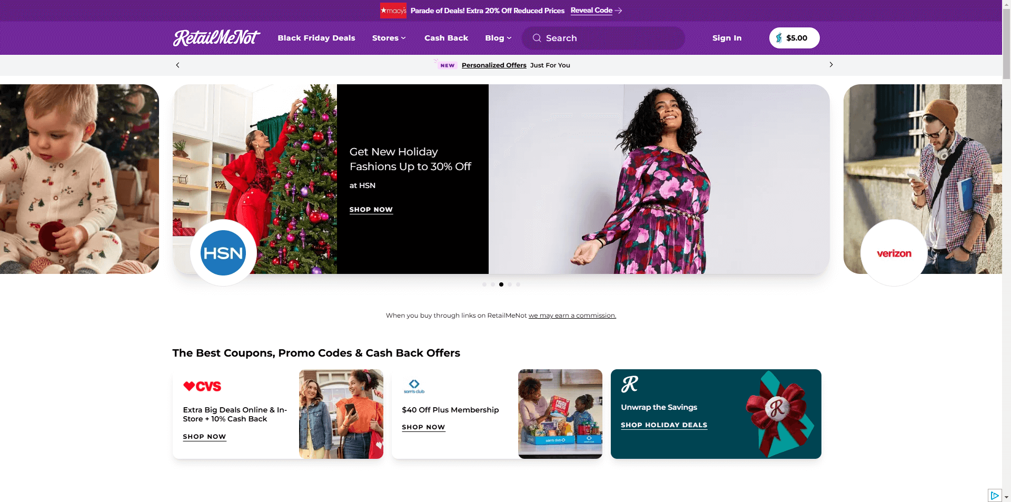
Task: Select fifth carousel dot
Action: tap(518, 284)
